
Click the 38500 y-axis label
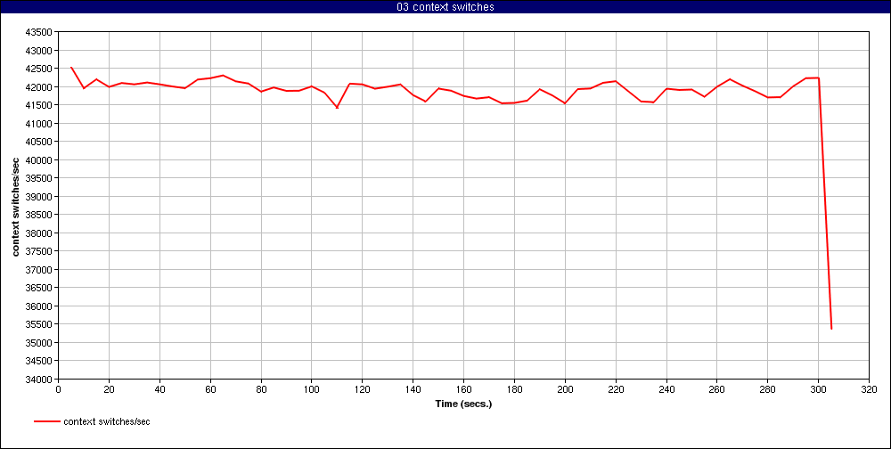click(x=40, y=215)
